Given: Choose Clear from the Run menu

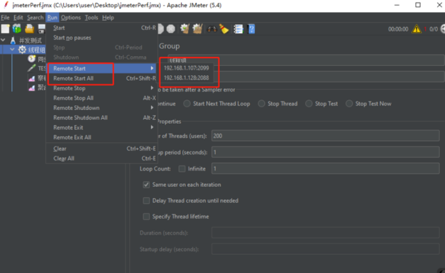Looking at the screenshot, I should (x=102, y=149).
